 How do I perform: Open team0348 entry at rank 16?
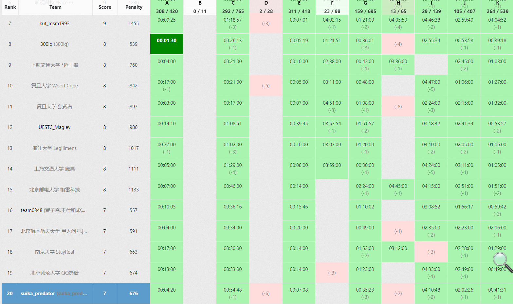pos(53,210)
